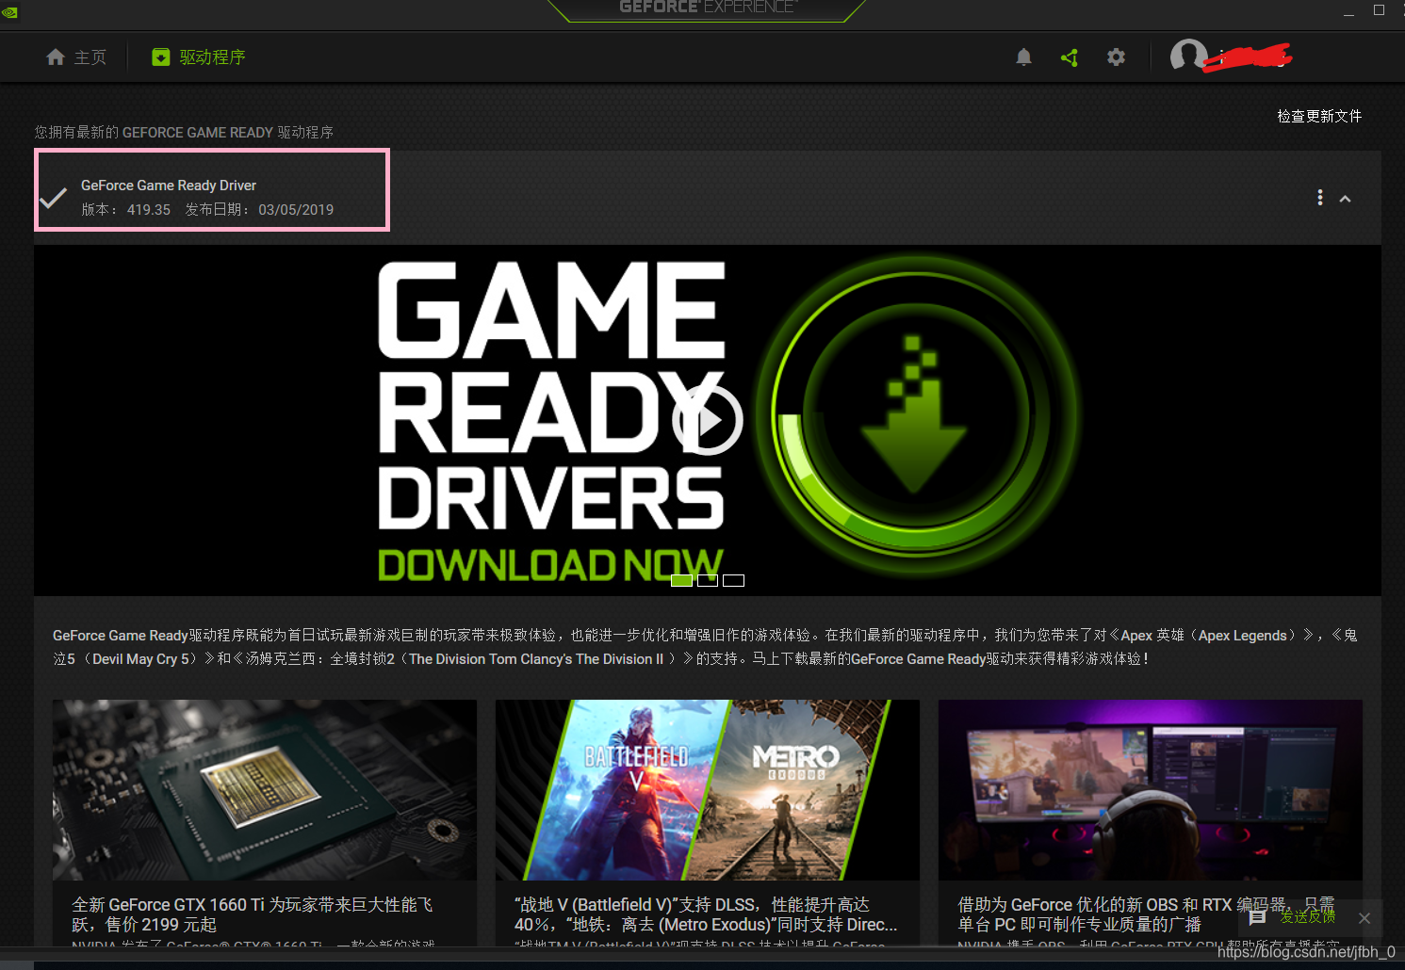Select first carousel slide indicator
The width and height of the screenshot is (1405, 970).
tap(681, 580)
